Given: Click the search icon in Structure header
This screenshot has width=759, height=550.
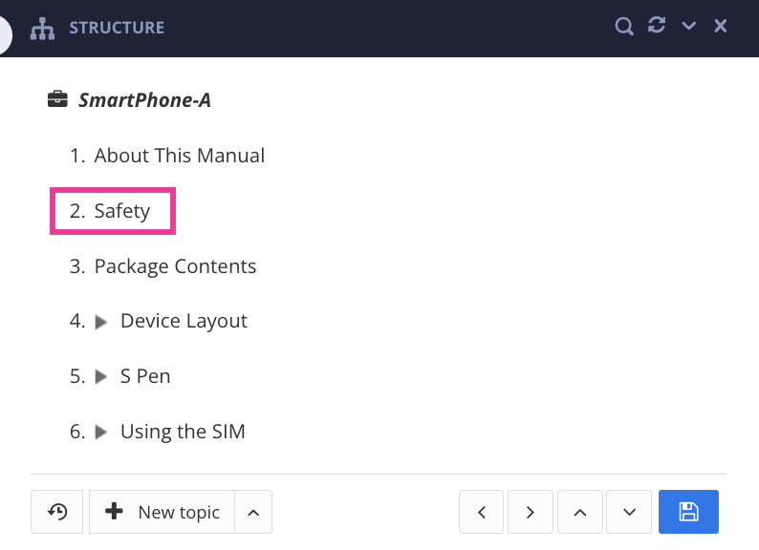Looking at the screenshot, I should [x=624, y=27].
